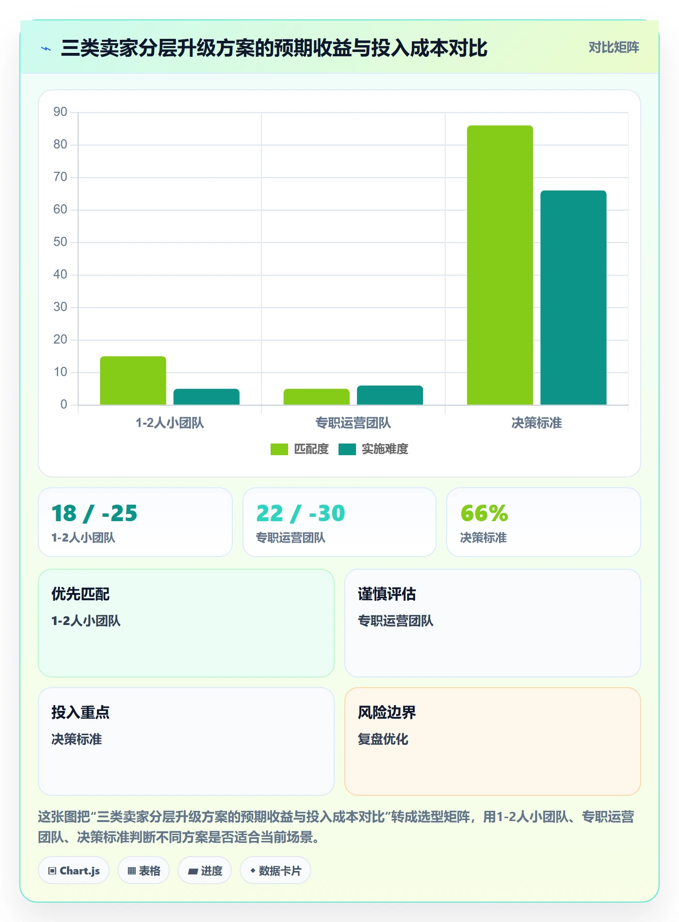
Task: Select the 决策标准 green 匹配度 bar
Action: click(x=500, y=265)
